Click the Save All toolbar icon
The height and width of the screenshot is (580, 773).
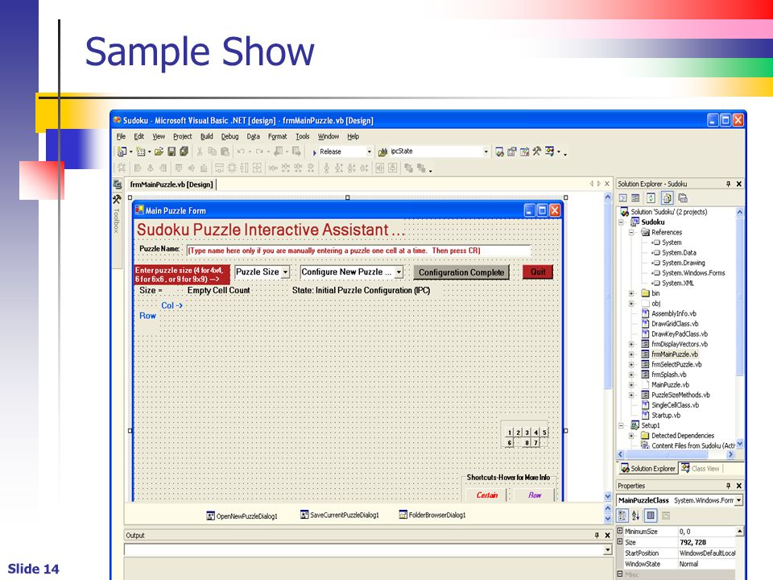point(184,151)
